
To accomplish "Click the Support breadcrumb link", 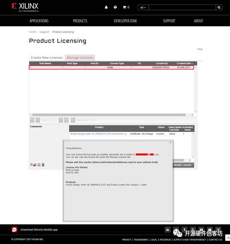I will click(x=44, y=32).
